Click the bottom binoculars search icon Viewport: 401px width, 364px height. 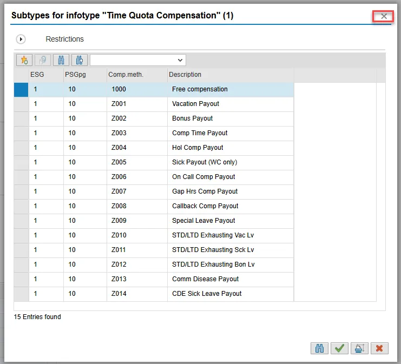pyautogui.click(x=319, y=348)
